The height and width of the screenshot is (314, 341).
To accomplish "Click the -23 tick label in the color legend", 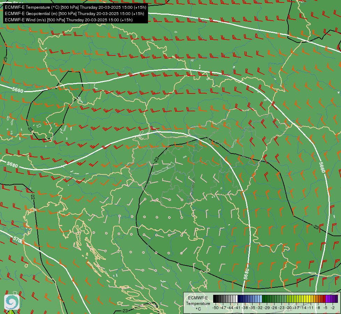I will [281, 308].
